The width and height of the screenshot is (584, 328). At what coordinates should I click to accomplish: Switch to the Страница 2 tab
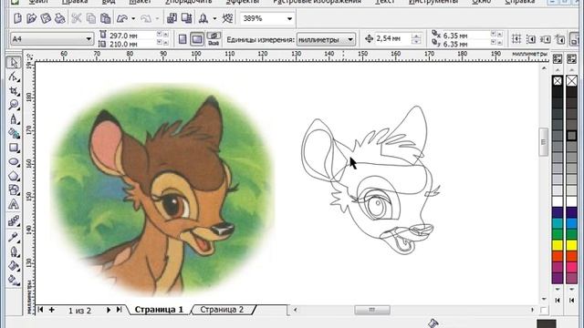(x=222, y=310)
